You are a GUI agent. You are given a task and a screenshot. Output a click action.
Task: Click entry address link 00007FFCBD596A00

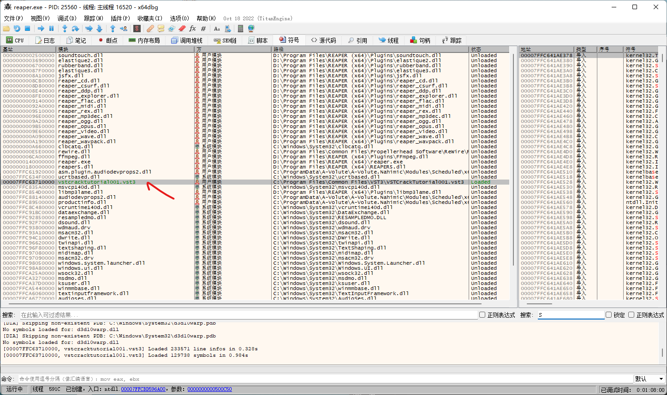click(x=143, y=389)
